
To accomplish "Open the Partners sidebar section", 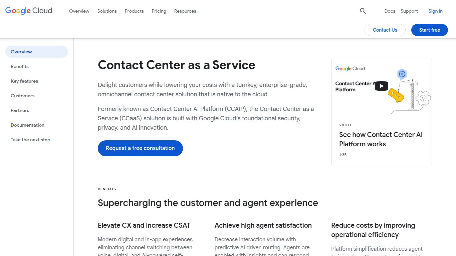I will point(20,110).
